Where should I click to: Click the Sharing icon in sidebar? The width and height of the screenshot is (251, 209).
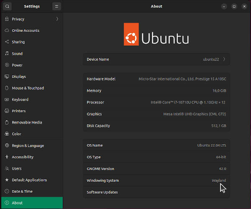[x=7, y=42]
